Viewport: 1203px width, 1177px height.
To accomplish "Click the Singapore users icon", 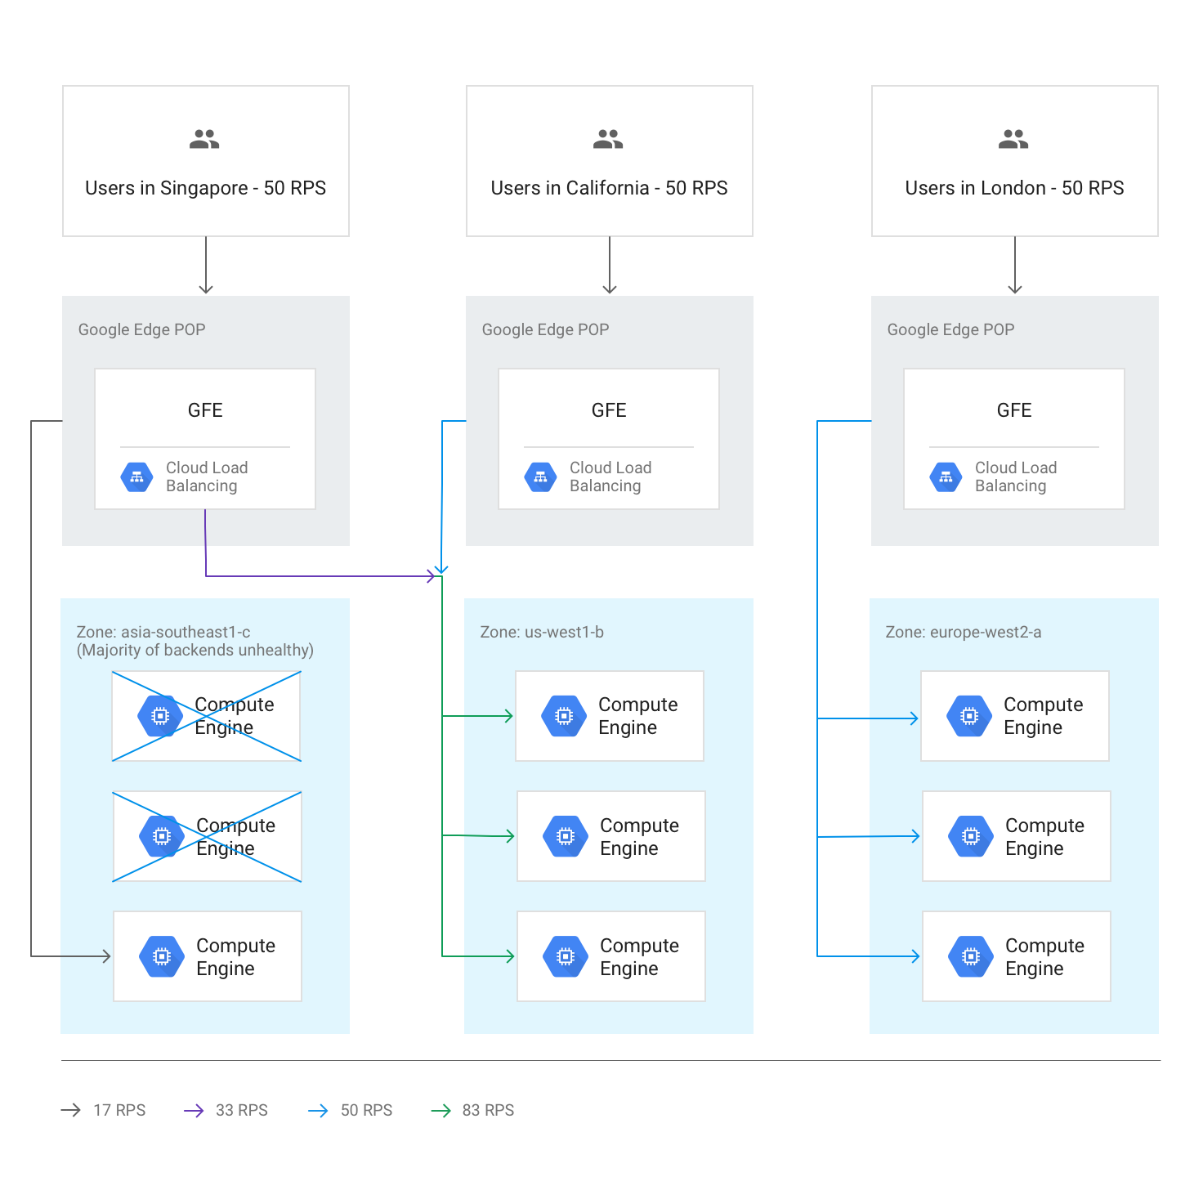I will click(x=205, y=137).
